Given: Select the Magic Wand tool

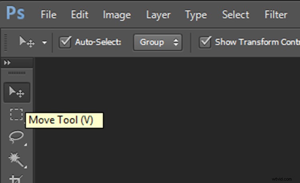Looking at the screenshot, I should [16, 159].
